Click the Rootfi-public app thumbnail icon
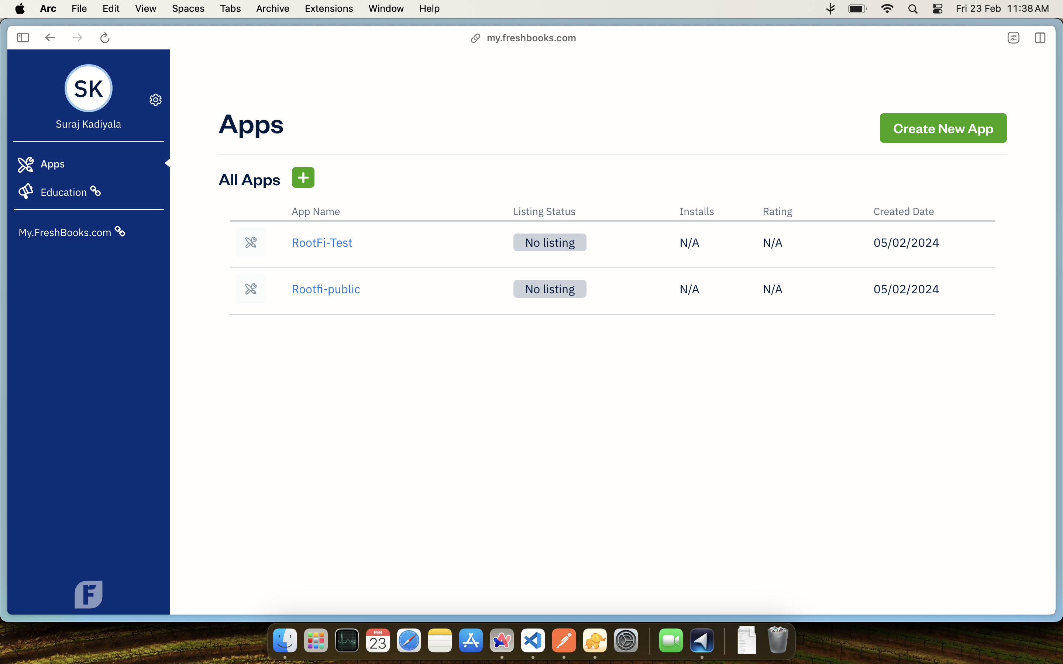 (251, 289)
